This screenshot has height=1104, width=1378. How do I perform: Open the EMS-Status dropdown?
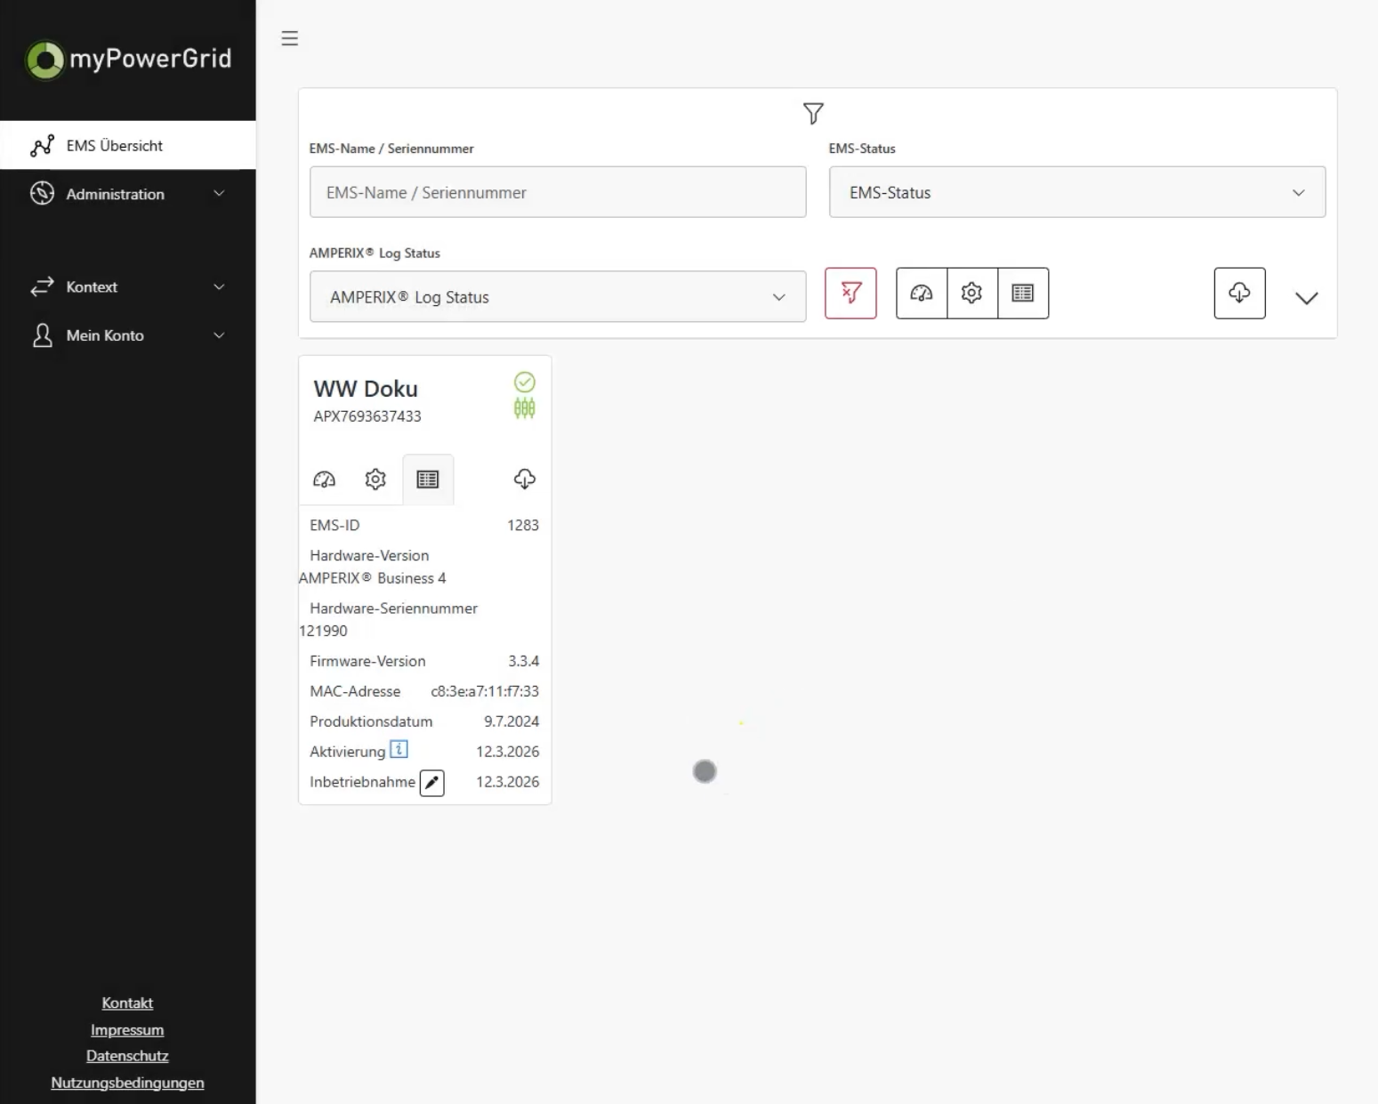(1077, 192)
